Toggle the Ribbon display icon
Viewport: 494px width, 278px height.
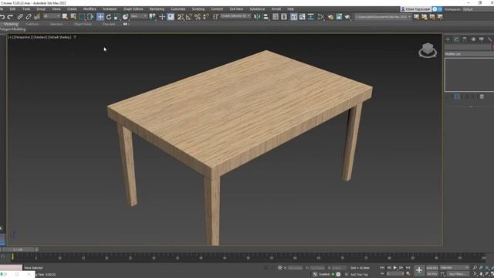293,17
